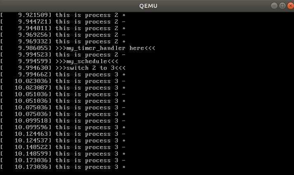
Task: Click the my_timer_handler here log line
Action: click(78, 48)
